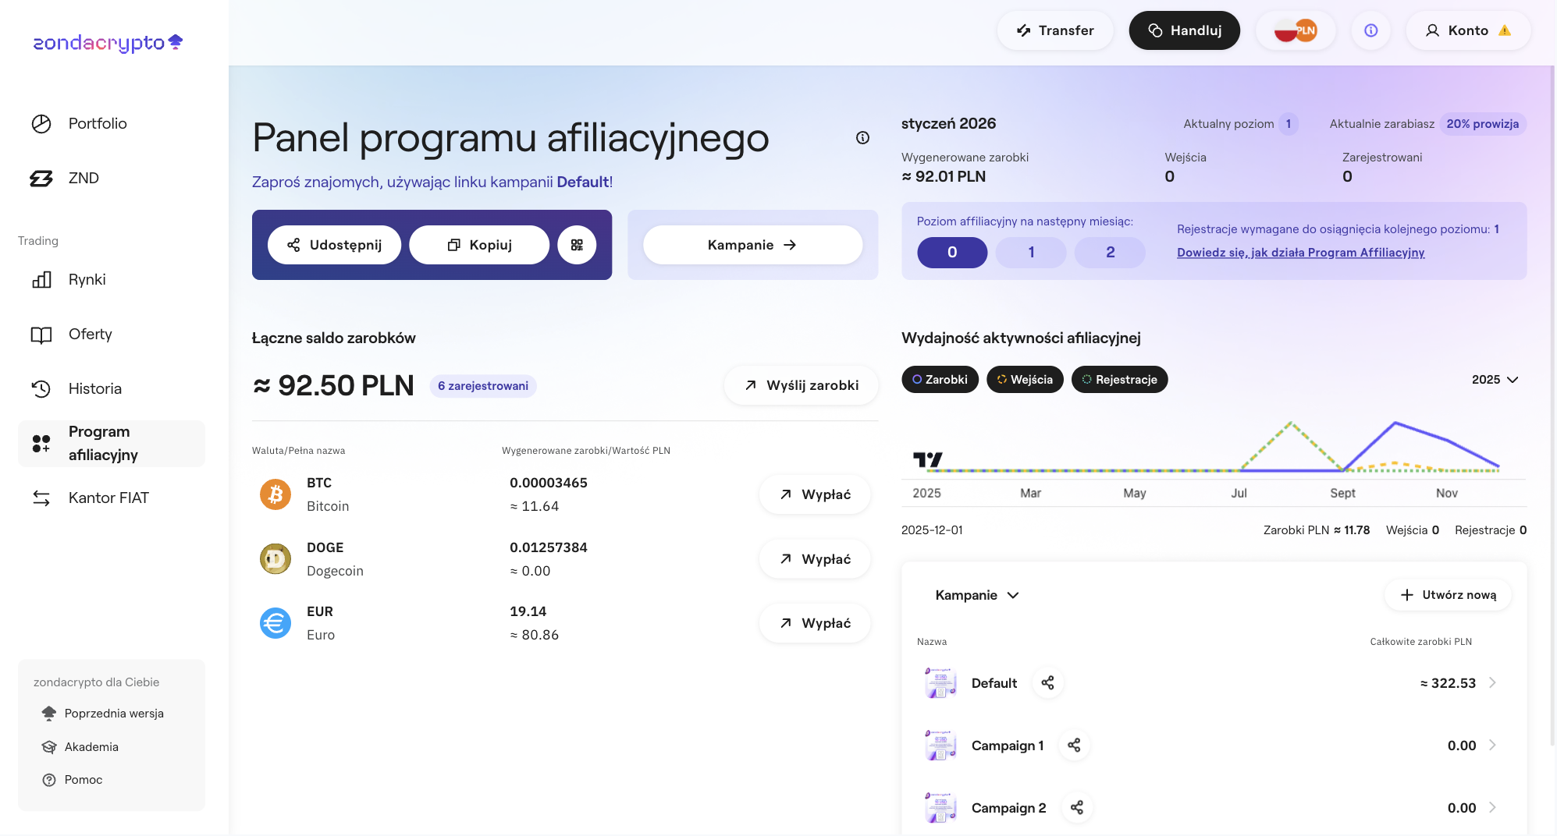Expand the Default campaign row chevron

pyautogui.click(x=1492, y=683)
